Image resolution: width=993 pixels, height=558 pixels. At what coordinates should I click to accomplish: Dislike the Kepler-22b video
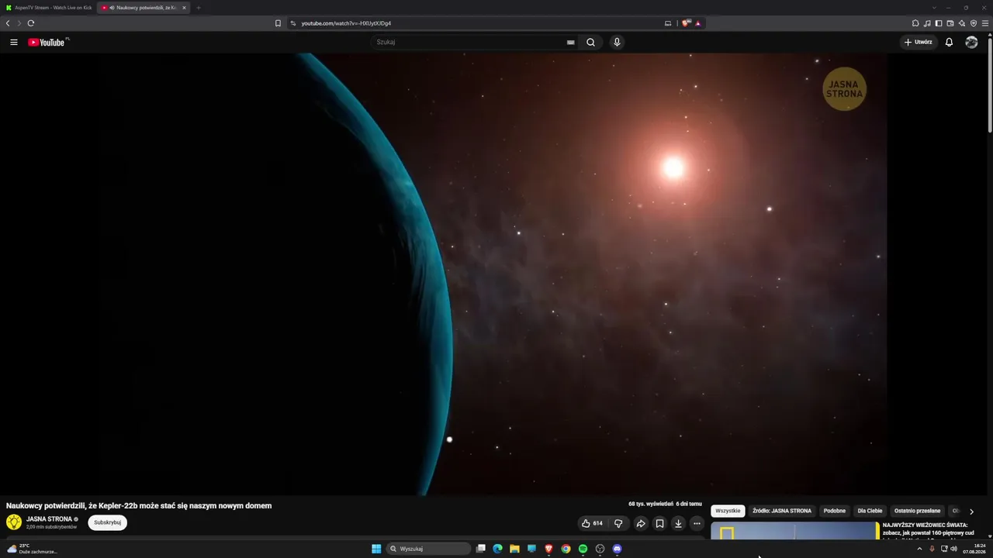tap(618, 523)
